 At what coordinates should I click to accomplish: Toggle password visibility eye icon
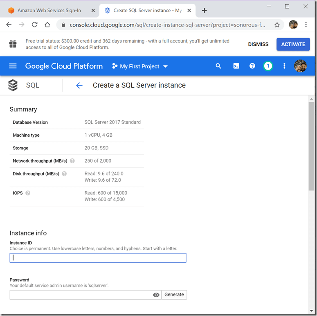[x=156, y=295]
